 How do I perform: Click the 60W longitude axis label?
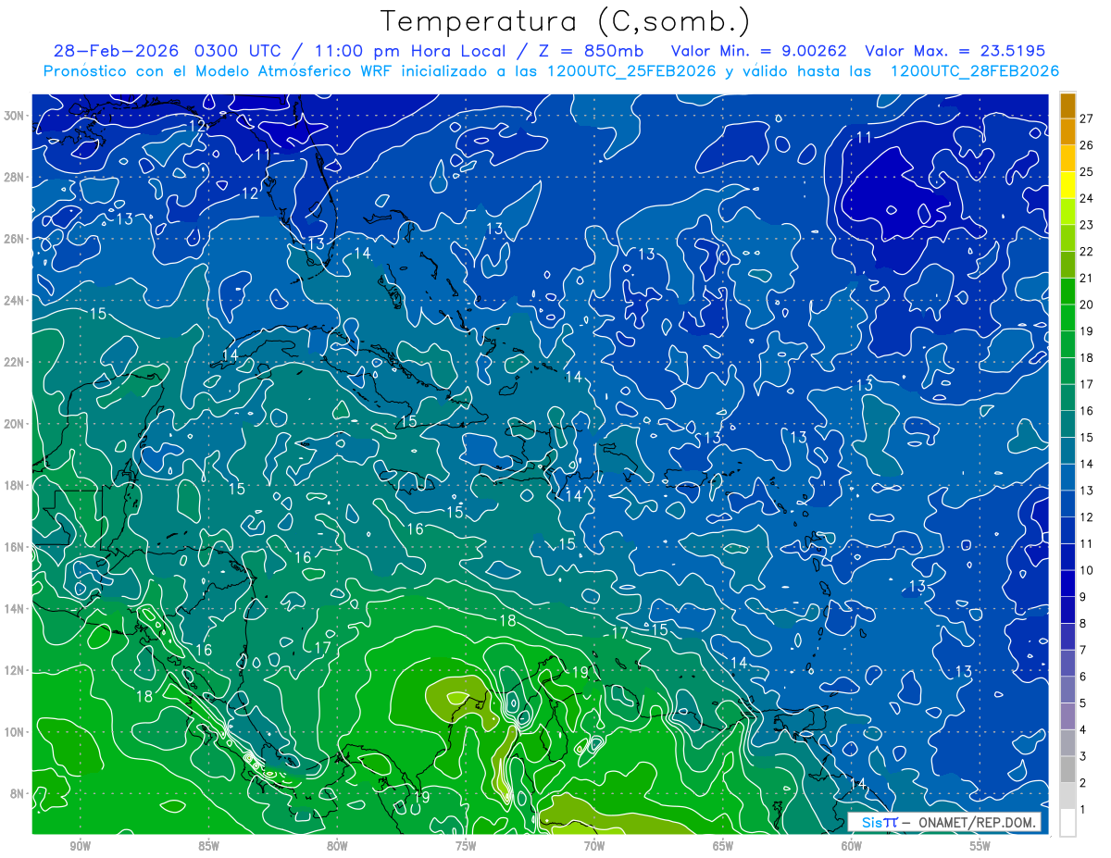coord(852,845)
